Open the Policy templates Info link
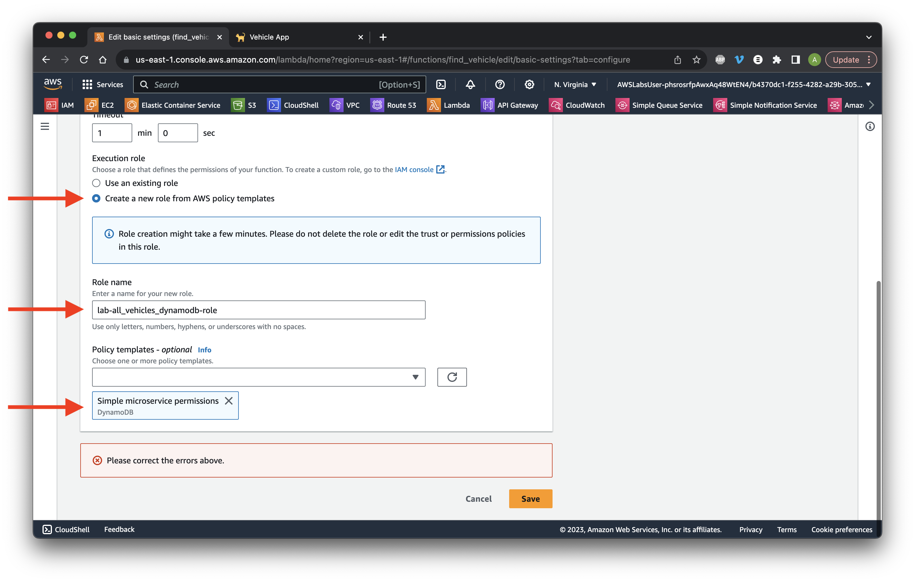Viewport: 915px width, 582px height. click(x=205, y=350)
